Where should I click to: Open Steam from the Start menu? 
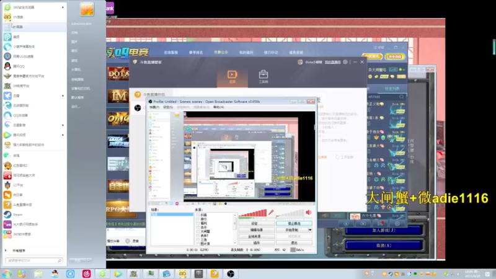point(34,215)
